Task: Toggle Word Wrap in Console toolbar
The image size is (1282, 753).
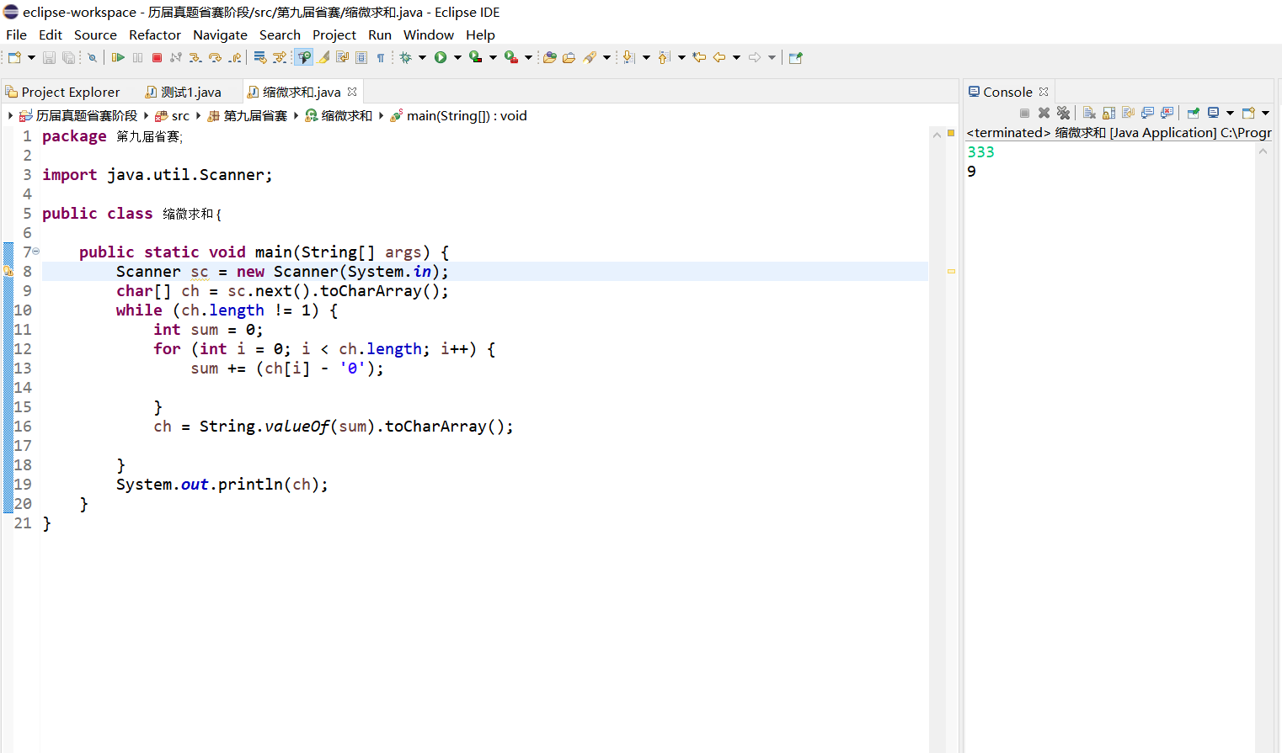Action: pyautogui.click(x=1128, y=113)
